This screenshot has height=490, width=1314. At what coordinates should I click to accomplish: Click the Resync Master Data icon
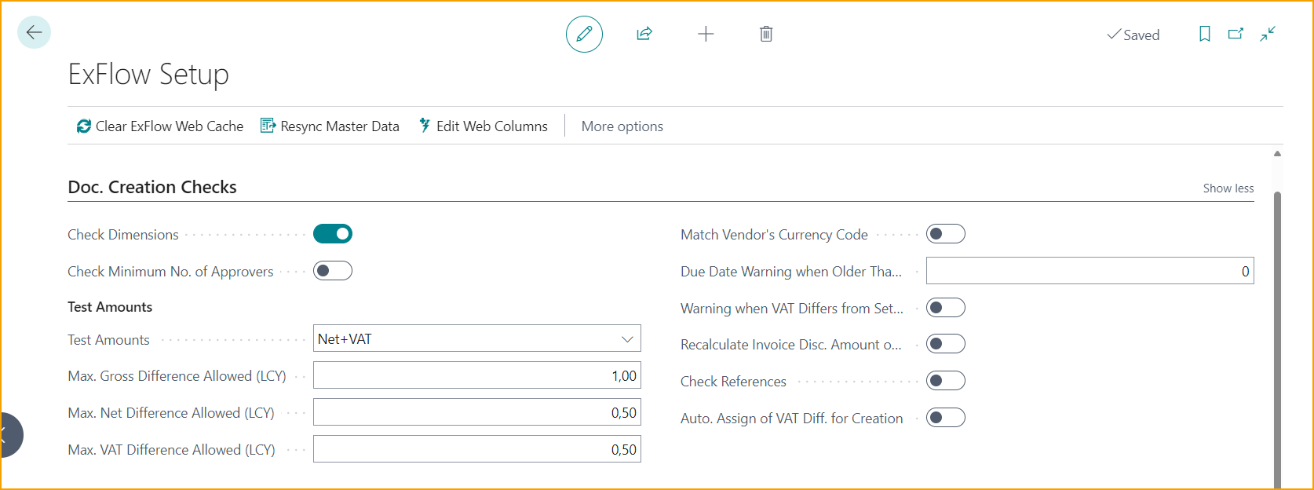pyautogui.click(x=268, y=126)
